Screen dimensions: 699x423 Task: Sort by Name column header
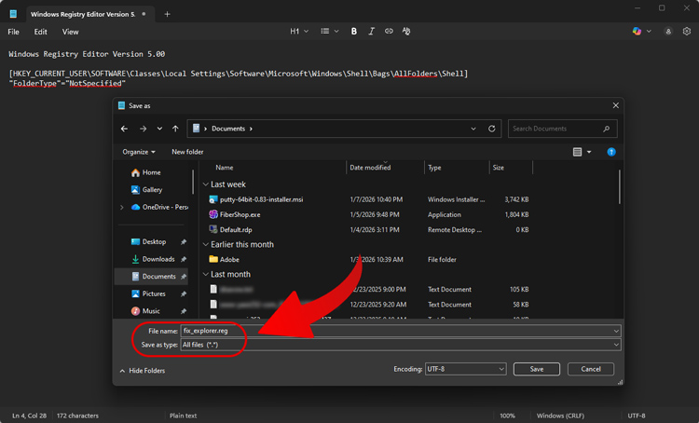(225, 168)
